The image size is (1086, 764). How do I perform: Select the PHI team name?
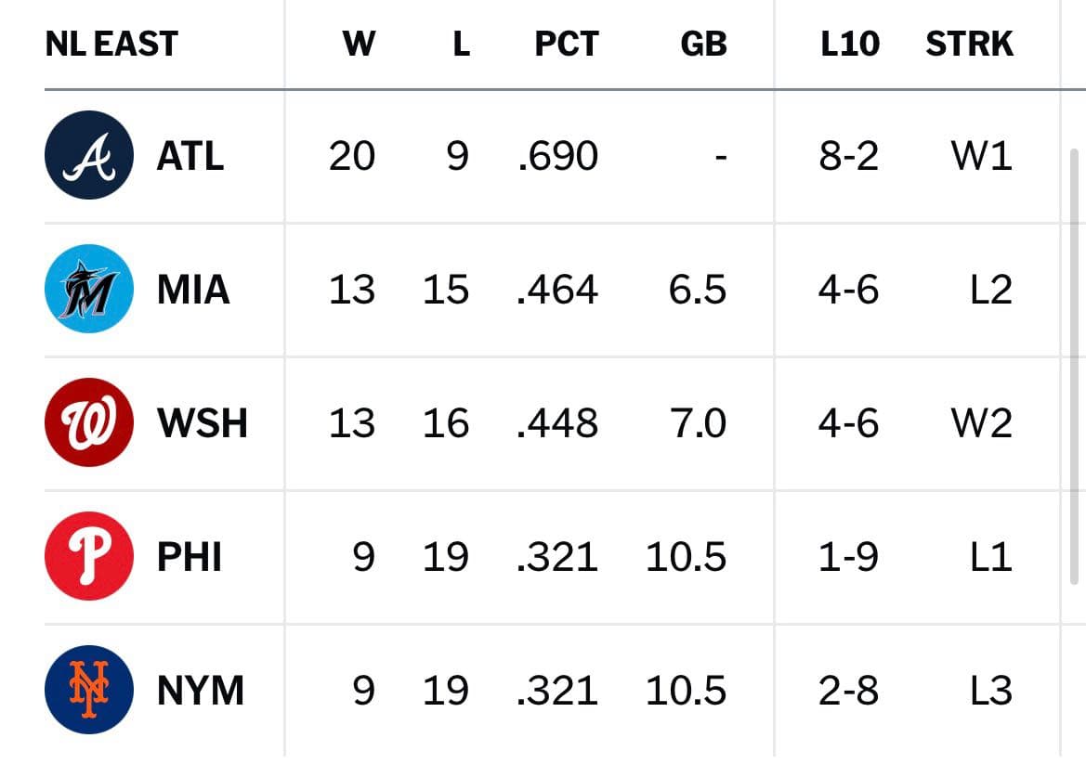tap(190, 556)
